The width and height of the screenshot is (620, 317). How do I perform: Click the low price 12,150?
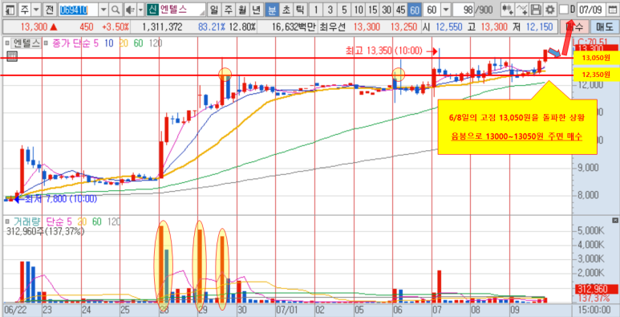coord(541,27)
